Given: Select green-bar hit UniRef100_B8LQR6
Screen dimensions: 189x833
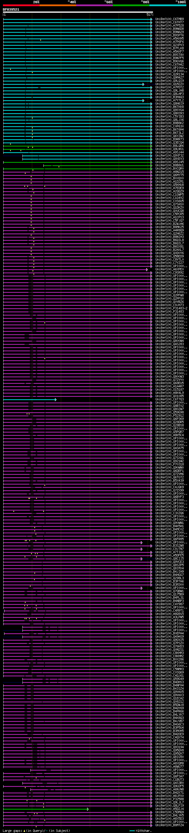Looking at the screenshot, I should (x=170, y=146).
